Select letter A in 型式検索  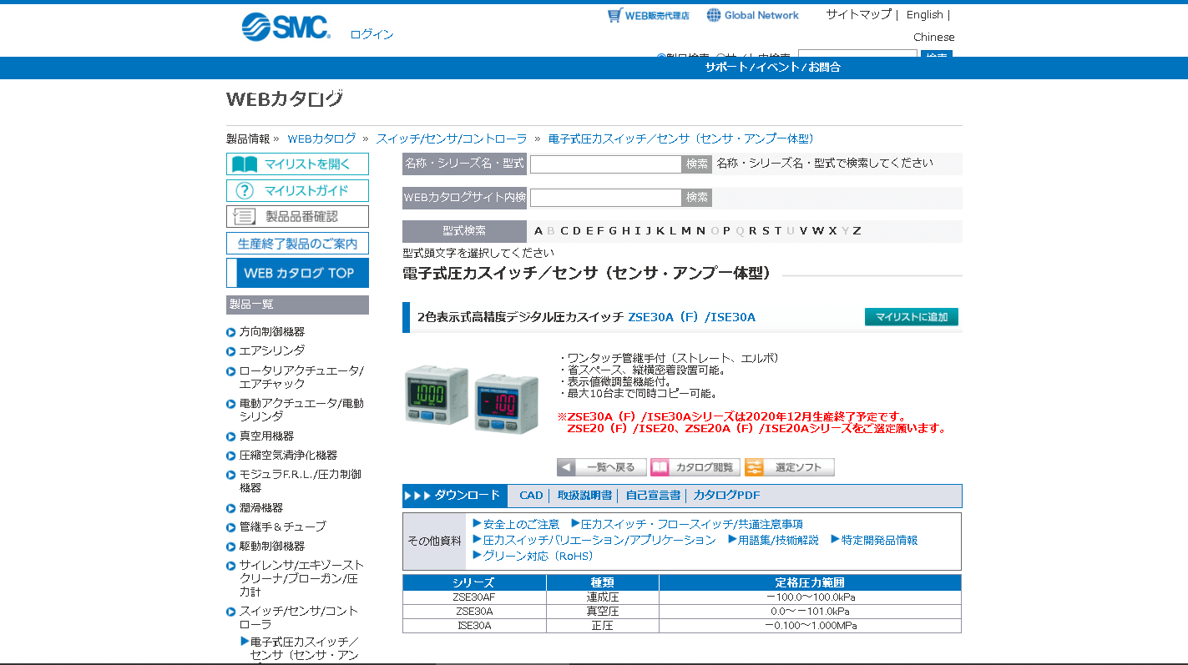click(538, 231)
